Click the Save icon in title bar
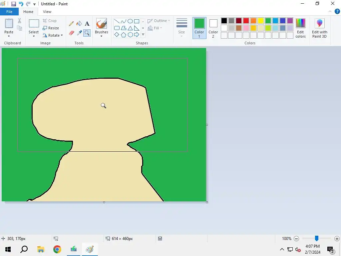The width and height of the screenshot is (341, 256). (x=13, y=4)
